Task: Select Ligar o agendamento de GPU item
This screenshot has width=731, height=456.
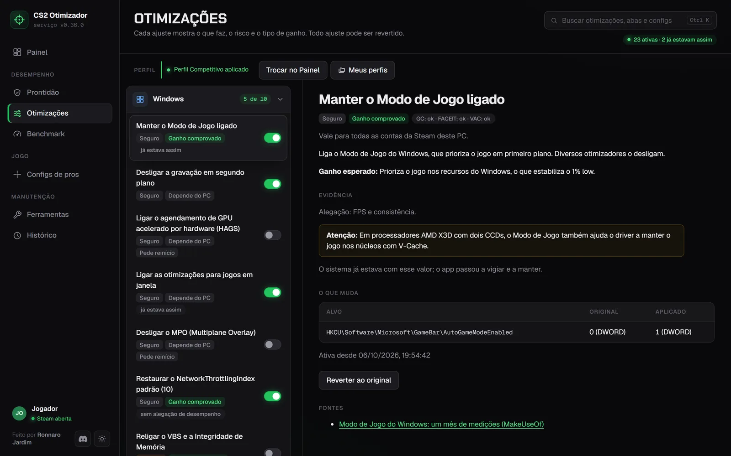Action: (208, 235)
